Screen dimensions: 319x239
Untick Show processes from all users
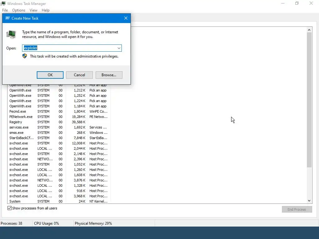coord(9,208)
